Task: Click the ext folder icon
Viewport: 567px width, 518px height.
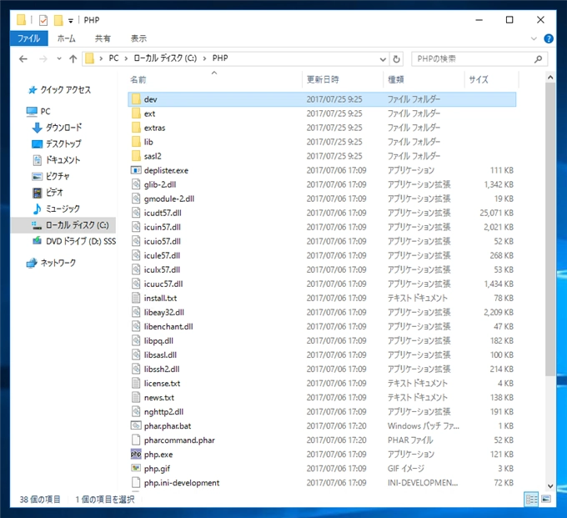Action: (136, 113)
